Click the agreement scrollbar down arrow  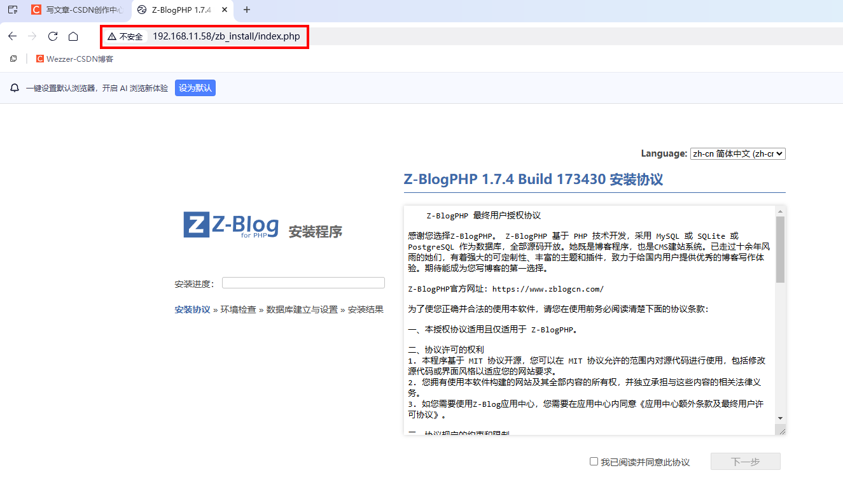point(781,418)
